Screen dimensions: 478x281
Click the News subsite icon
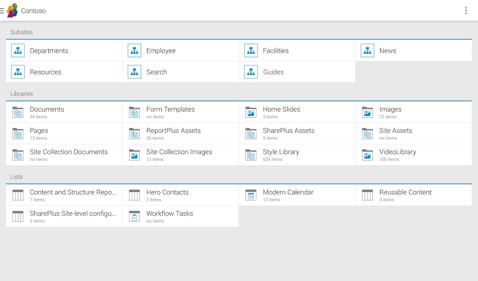coord(368,51)
